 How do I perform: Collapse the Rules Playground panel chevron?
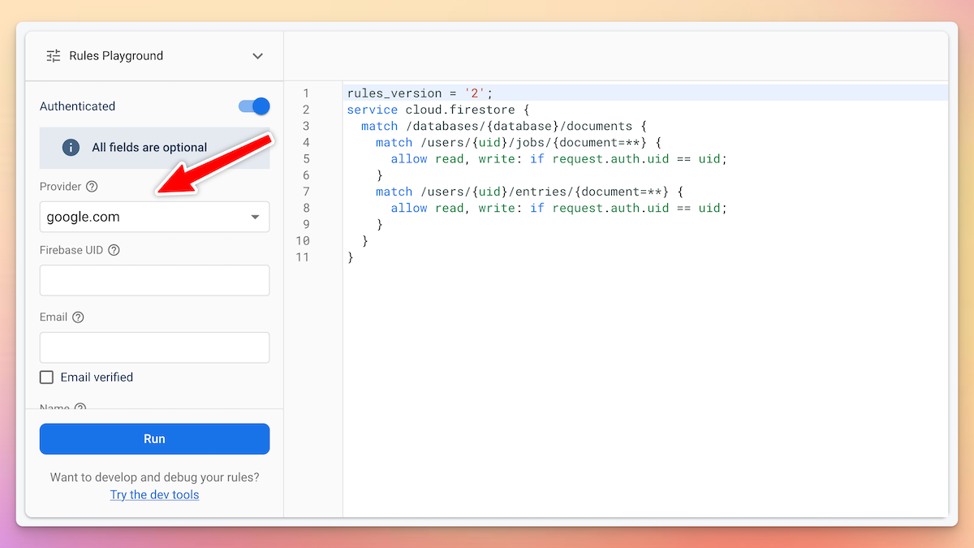point(257,56)
